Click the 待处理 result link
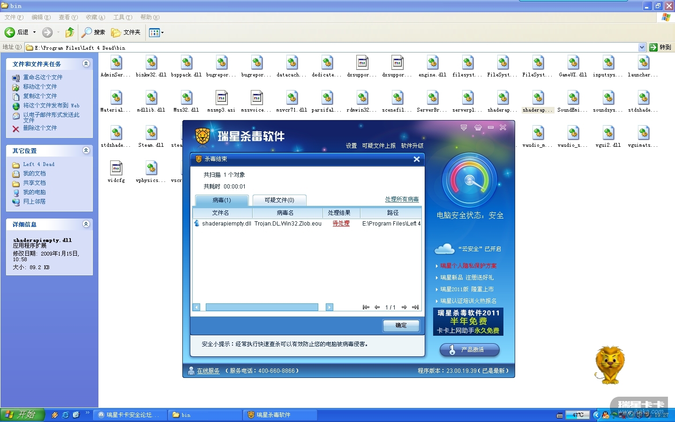The width and height of the screenshot is (675, 422). coord(341,224)
